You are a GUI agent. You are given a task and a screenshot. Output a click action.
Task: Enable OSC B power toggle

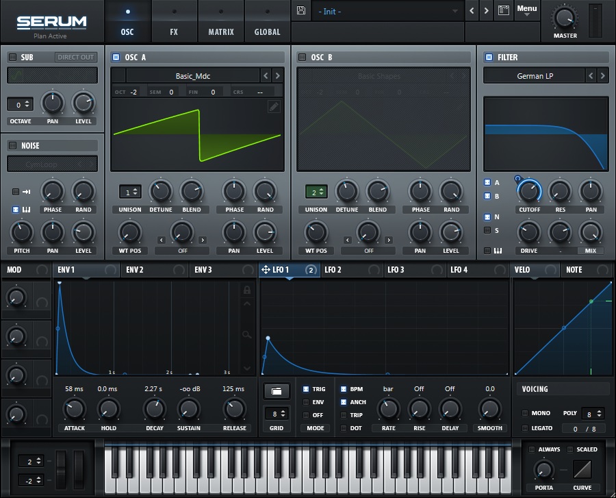pos(302,57)
